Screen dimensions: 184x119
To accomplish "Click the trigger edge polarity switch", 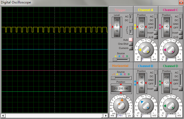I will (x=131, y=30).
